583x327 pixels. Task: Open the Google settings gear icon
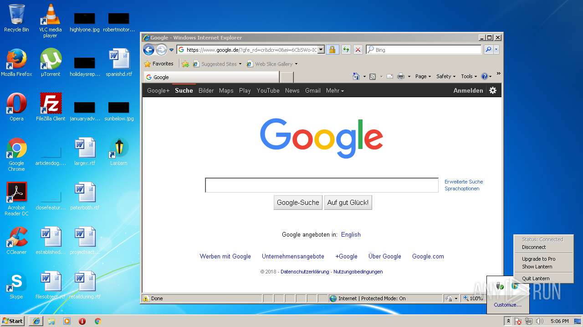pos(493,90)
